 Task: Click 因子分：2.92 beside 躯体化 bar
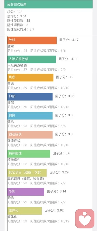(x=54, y=210)
